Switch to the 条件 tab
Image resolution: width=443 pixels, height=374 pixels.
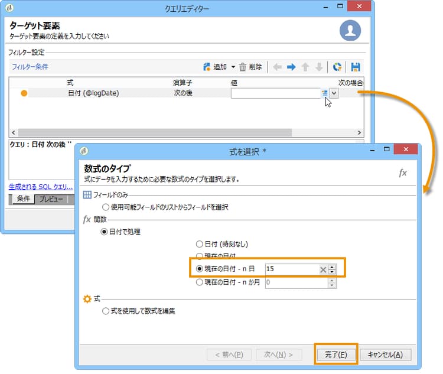(23, 199)
